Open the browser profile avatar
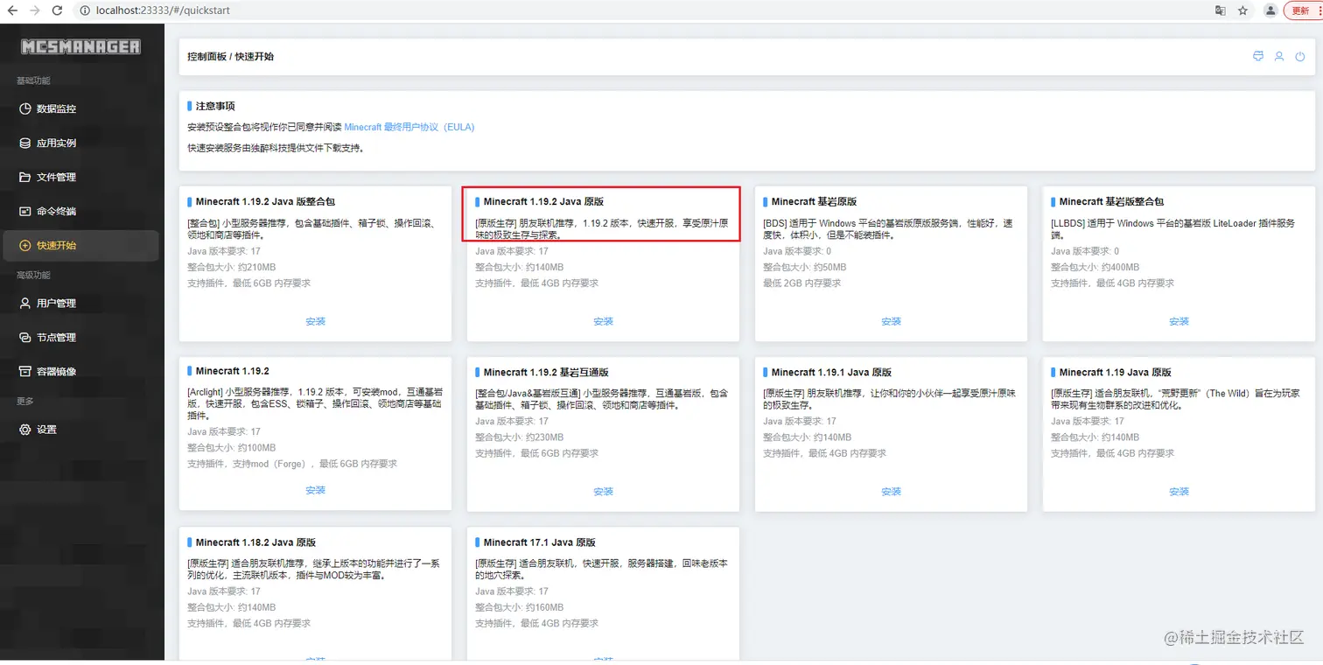 (x=1271, y=10)
